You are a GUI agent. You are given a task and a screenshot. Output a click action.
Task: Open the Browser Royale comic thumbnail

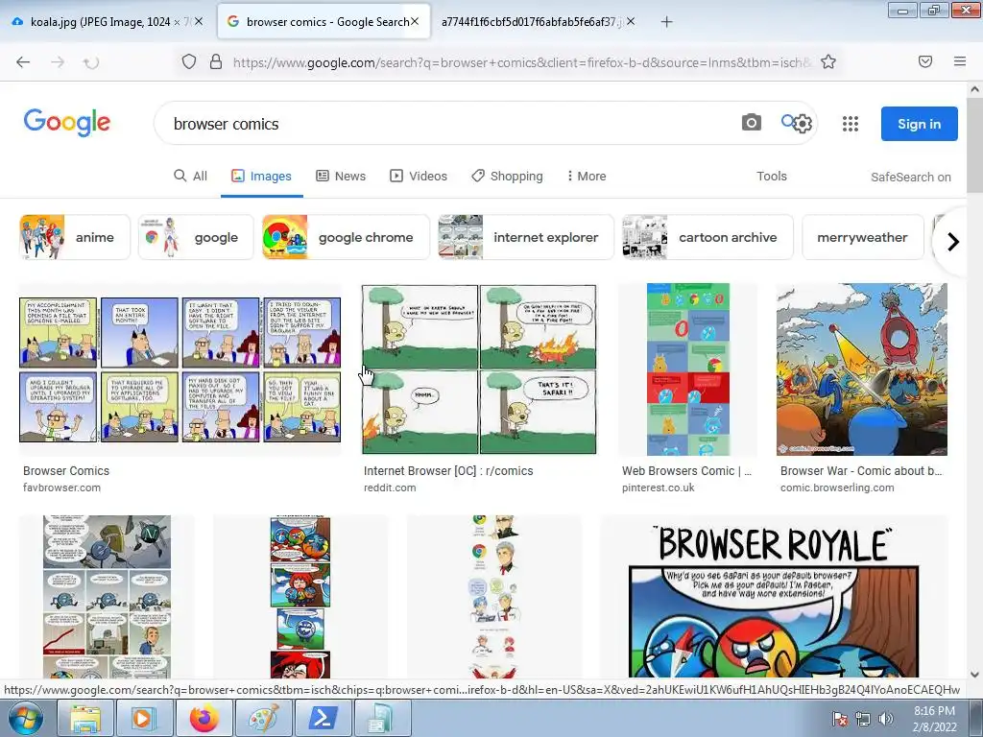775,597
